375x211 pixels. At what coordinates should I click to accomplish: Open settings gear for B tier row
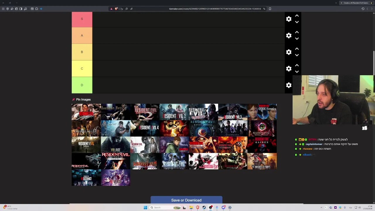(x=289, y=52)
